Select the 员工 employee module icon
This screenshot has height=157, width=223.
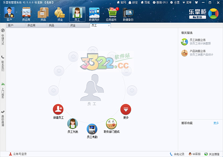(x=77, y=14)
